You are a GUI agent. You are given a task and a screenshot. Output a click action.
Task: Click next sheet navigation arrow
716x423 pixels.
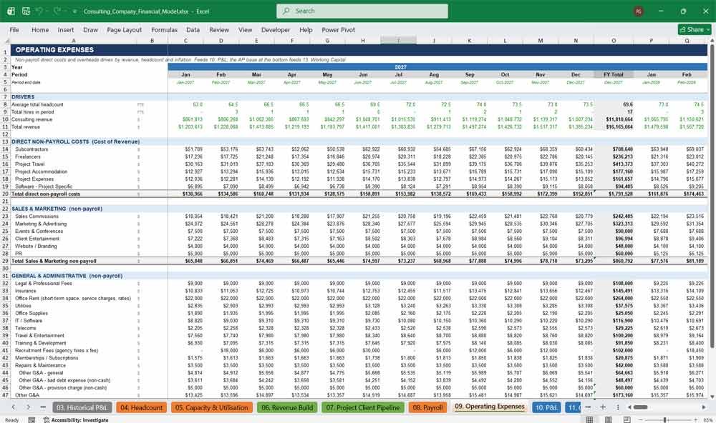click(x=29, y=407)
